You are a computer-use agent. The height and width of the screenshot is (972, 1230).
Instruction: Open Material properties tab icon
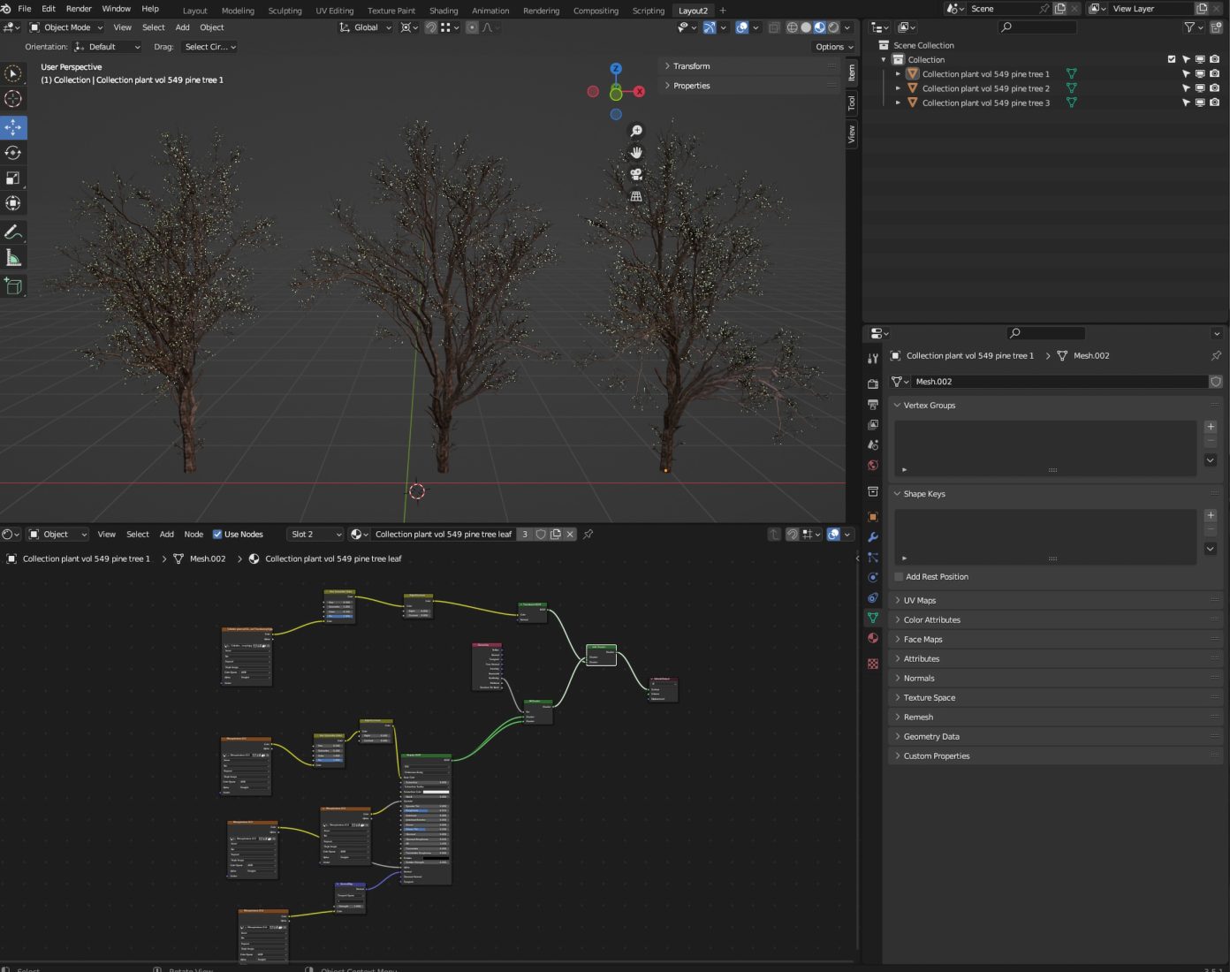873,638
